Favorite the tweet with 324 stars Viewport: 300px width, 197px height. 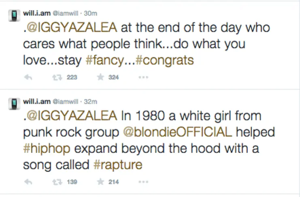[x=101, y=77]
